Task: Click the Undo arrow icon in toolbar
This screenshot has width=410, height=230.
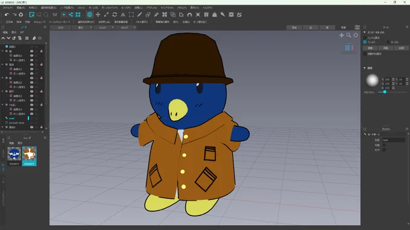Action: click(7, 14)
